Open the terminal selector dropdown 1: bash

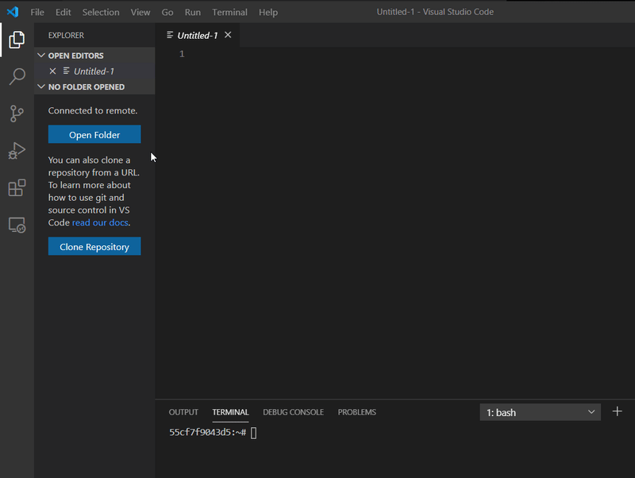coord(541,412)
